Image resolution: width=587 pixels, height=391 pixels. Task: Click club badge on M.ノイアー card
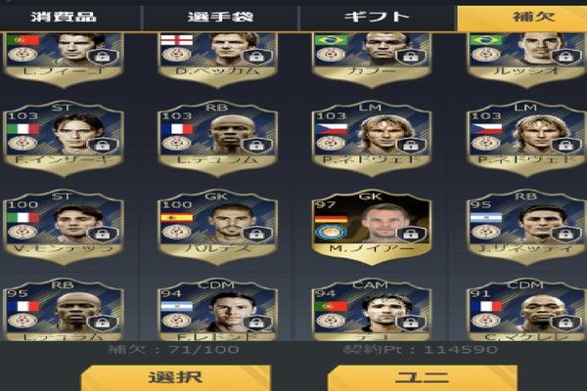click(332, 233)
